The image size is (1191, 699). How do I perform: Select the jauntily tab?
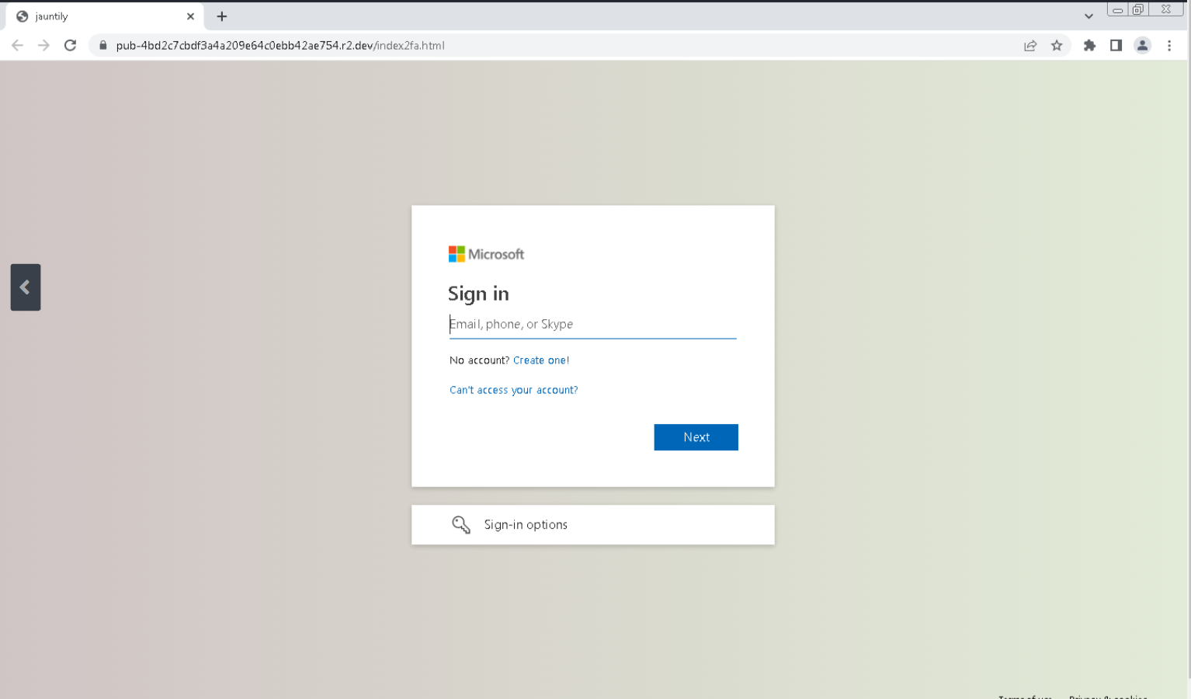pyautogui.click(x=105, y=16)
